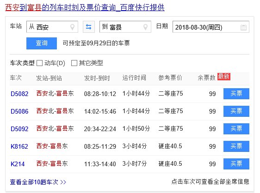
Task: Click time 08:28-10:12 in D5082 row
Action: [100, 94]
